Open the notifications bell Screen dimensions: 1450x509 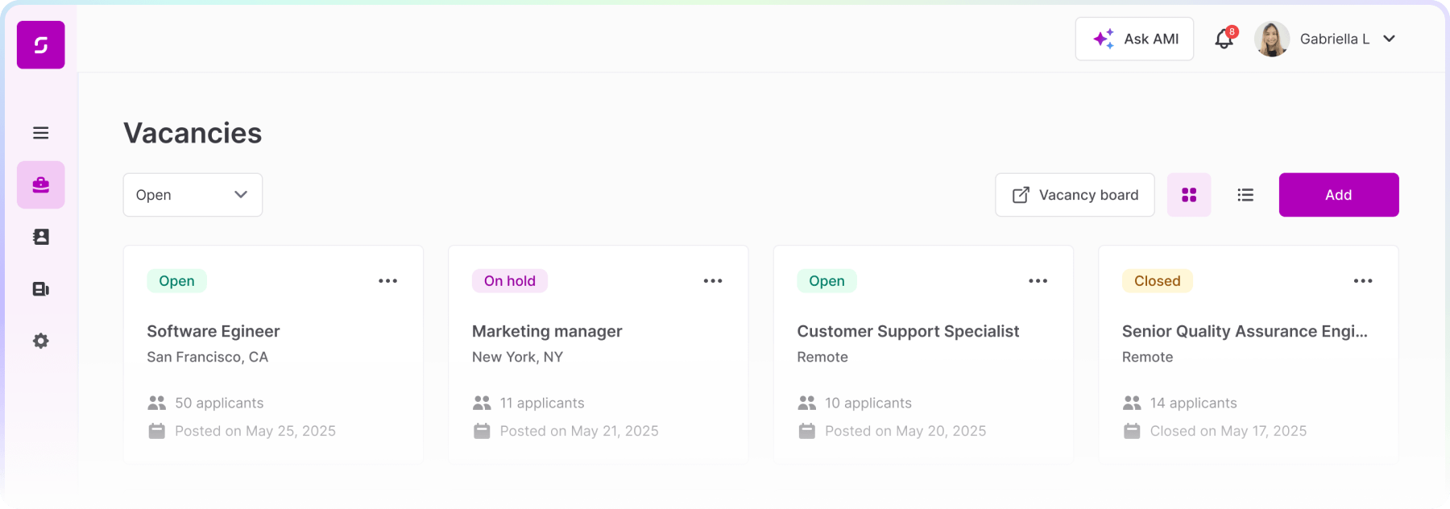(x=1224, y=39)
